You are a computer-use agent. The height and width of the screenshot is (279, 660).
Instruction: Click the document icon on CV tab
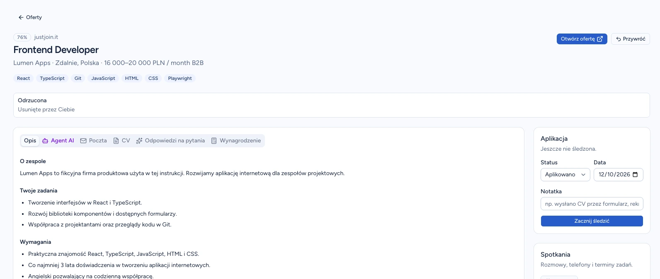point(116,141)
